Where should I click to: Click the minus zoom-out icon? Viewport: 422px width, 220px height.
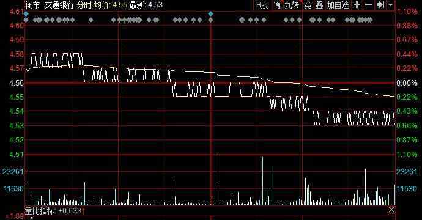tap(368, 5)
